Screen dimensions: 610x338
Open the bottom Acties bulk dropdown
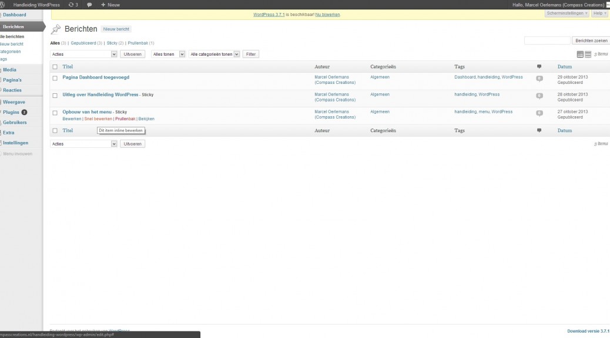pyautogui.click(x=83, y=144)
